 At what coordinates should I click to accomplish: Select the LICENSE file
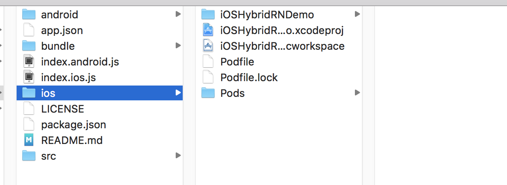coord(63,109)
